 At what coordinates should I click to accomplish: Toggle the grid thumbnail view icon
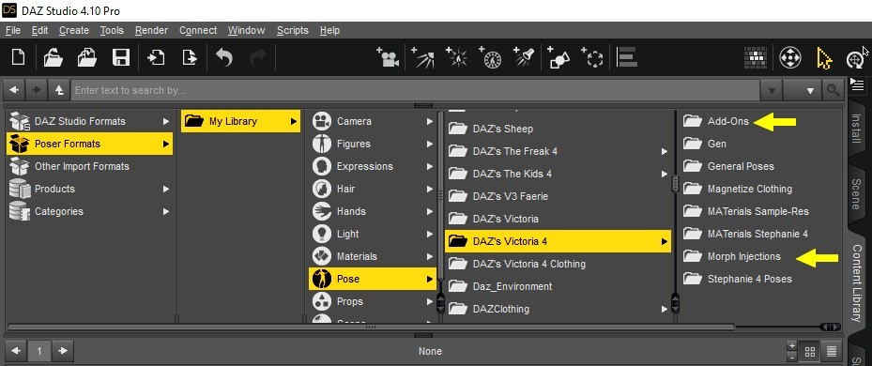click(x=810, y=351)
